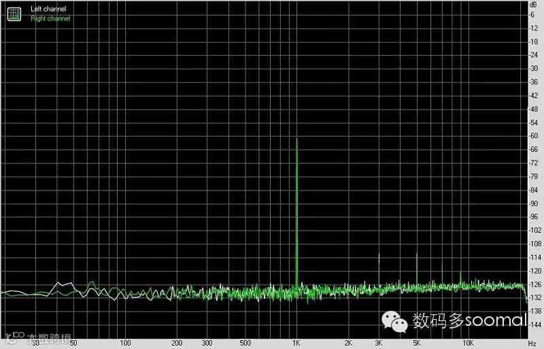The height and width of the screenshot is (349, 544).
Task: Click the "300" frequency axis label
Action: (x=207, y=343)
